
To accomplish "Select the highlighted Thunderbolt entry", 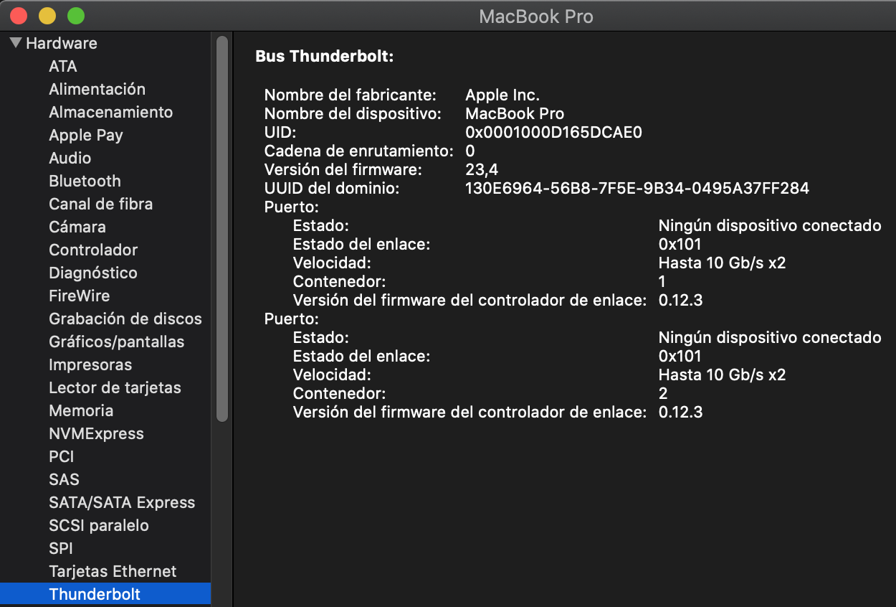I will [105, 594].
